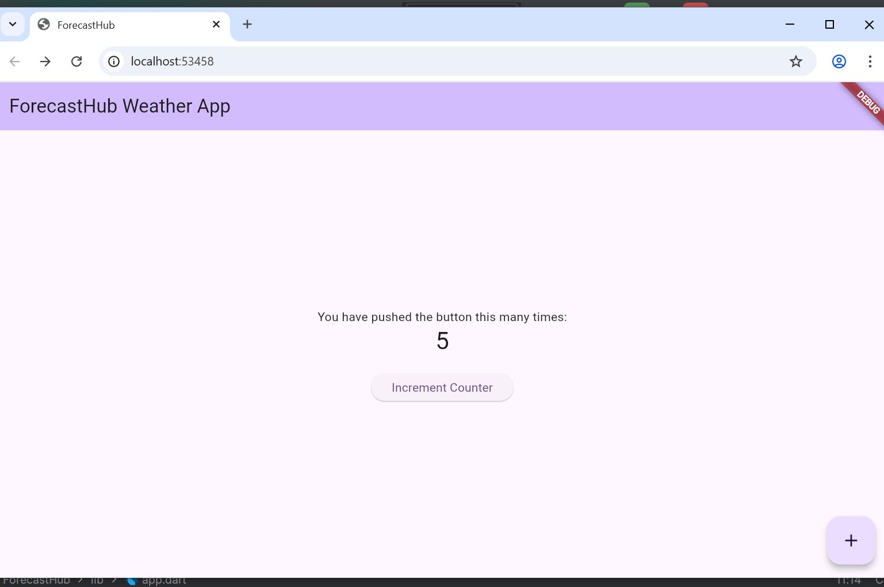Click the counter value 5
Image resolution: width=884 pixels, height=587 pixels.
[x=442, y=341]
